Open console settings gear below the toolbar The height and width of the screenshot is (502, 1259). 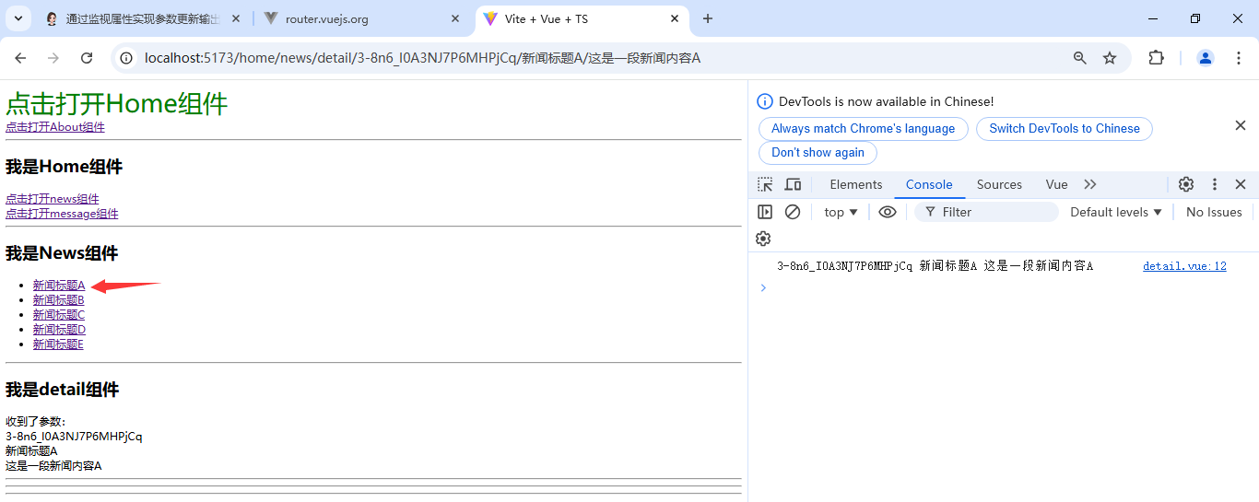763,239
